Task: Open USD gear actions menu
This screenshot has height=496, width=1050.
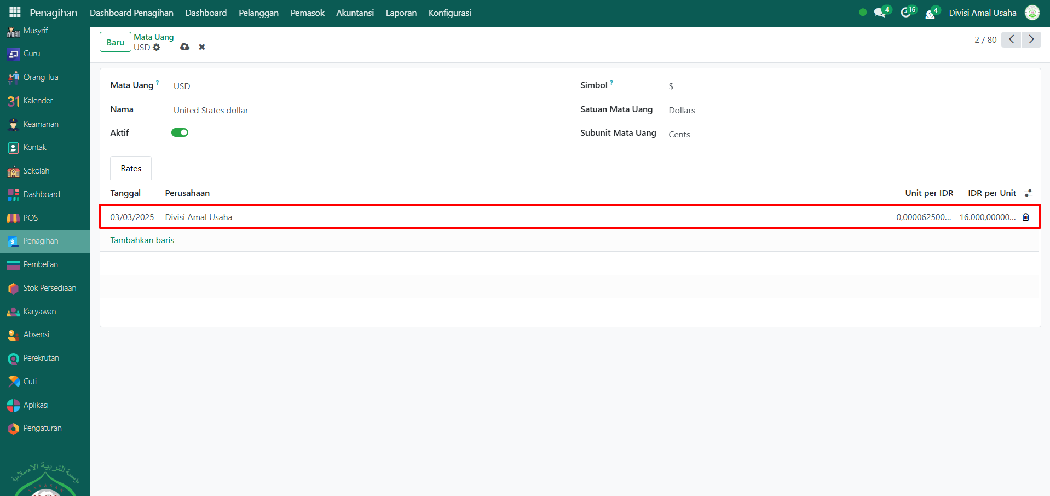Action: (157, 48)
